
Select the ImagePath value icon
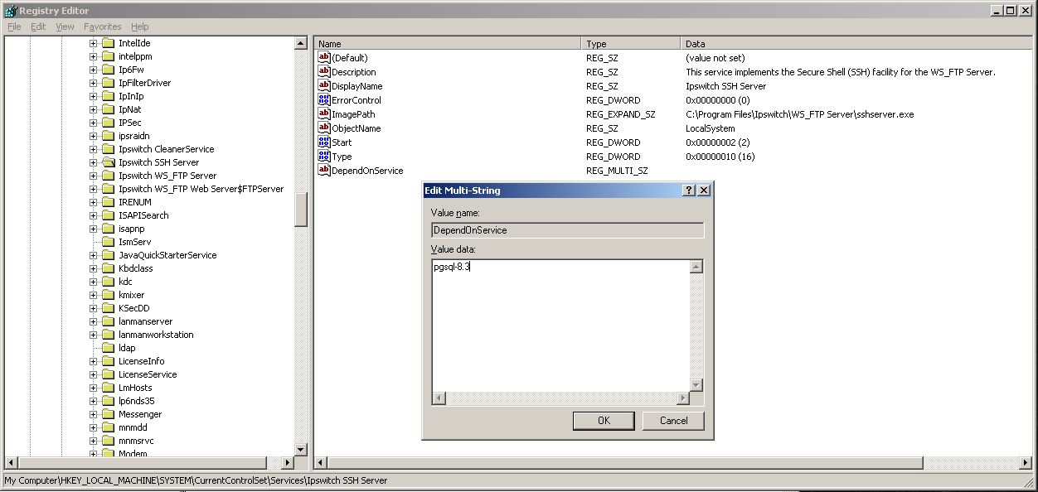click(324, 114)
